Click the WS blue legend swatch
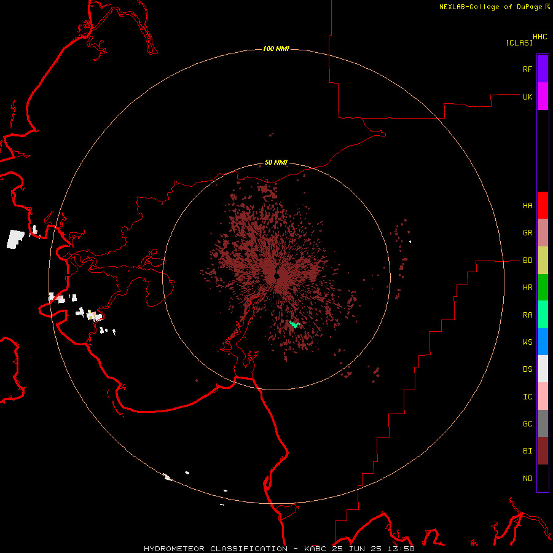The height and width of the screenshot is (553, 553). point(543,342)
